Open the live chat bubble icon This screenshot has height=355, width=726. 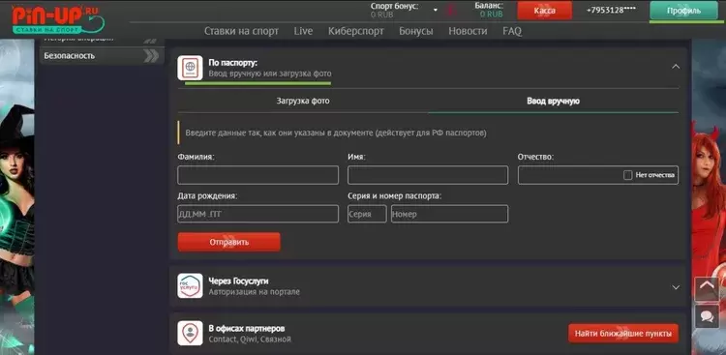[707, 316]
